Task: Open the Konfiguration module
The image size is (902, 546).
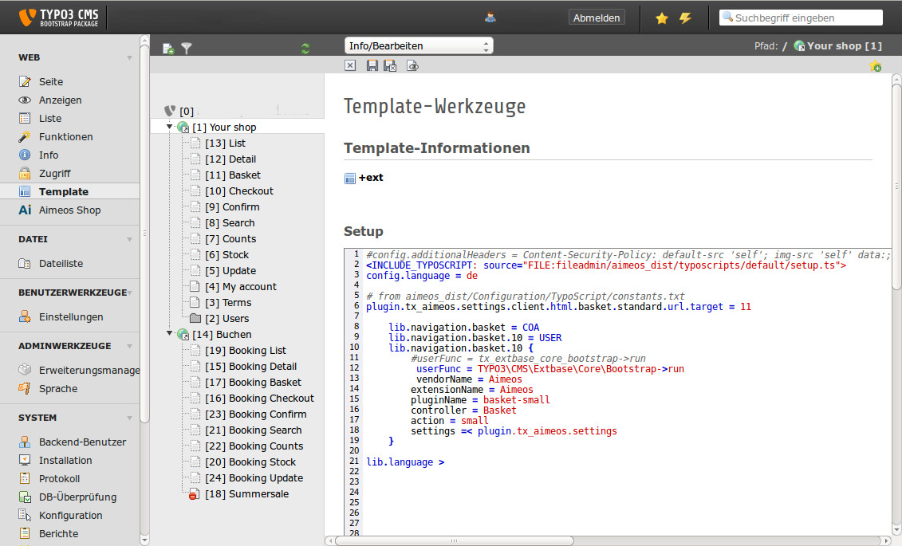Action: (71, 516)
